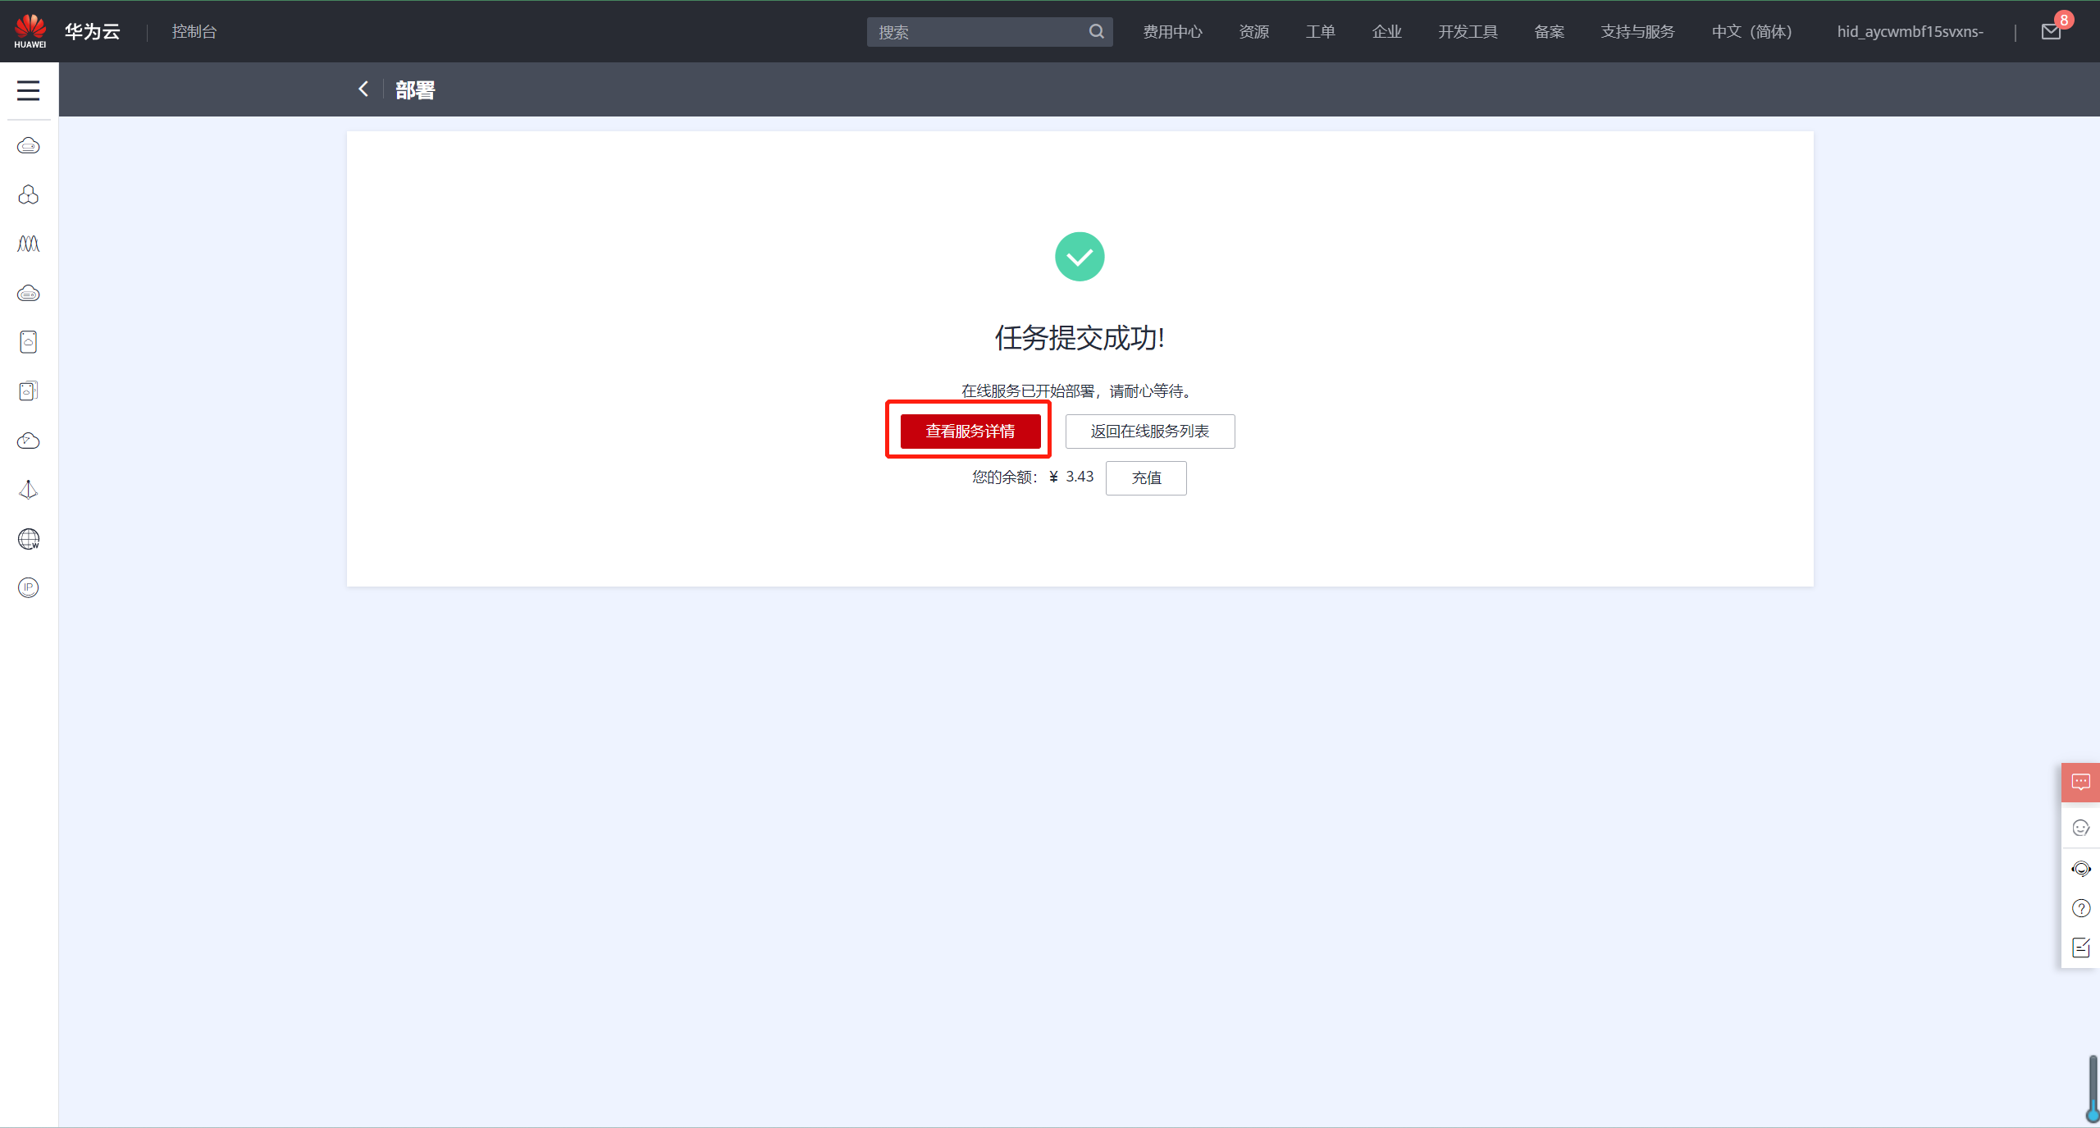Expand the 中文（简体）language dropdown
Screen dimensions: 2100x1128
1751,32
